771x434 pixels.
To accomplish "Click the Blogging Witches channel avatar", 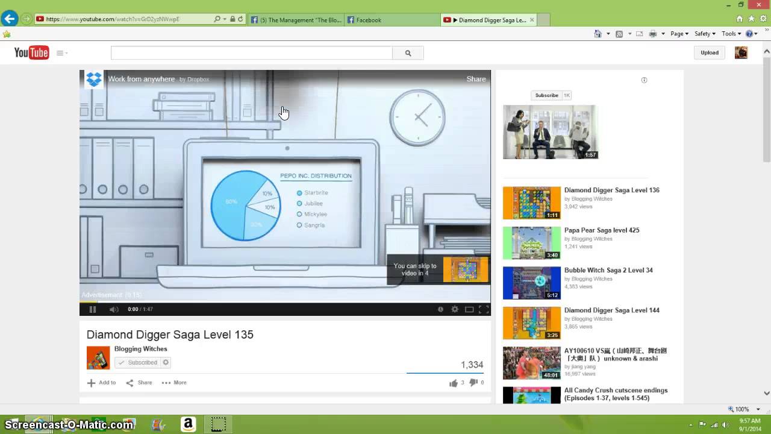I will click(98, 357).
